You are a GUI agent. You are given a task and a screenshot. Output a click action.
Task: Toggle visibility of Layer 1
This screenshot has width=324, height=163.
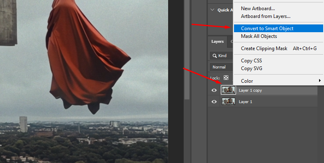tap(214, 102)
